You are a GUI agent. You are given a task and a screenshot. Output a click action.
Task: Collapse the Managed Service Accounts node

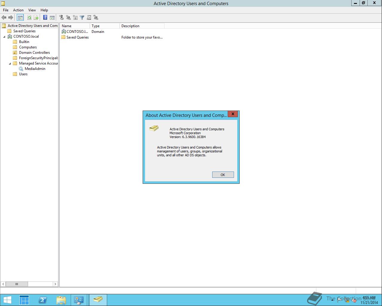pyautogui.click(x=10, y=64)
